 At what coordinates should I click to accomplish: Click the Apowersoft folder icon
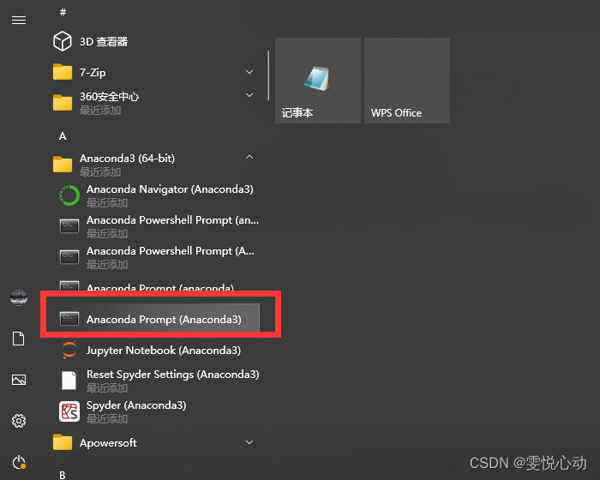click(63, 442)
